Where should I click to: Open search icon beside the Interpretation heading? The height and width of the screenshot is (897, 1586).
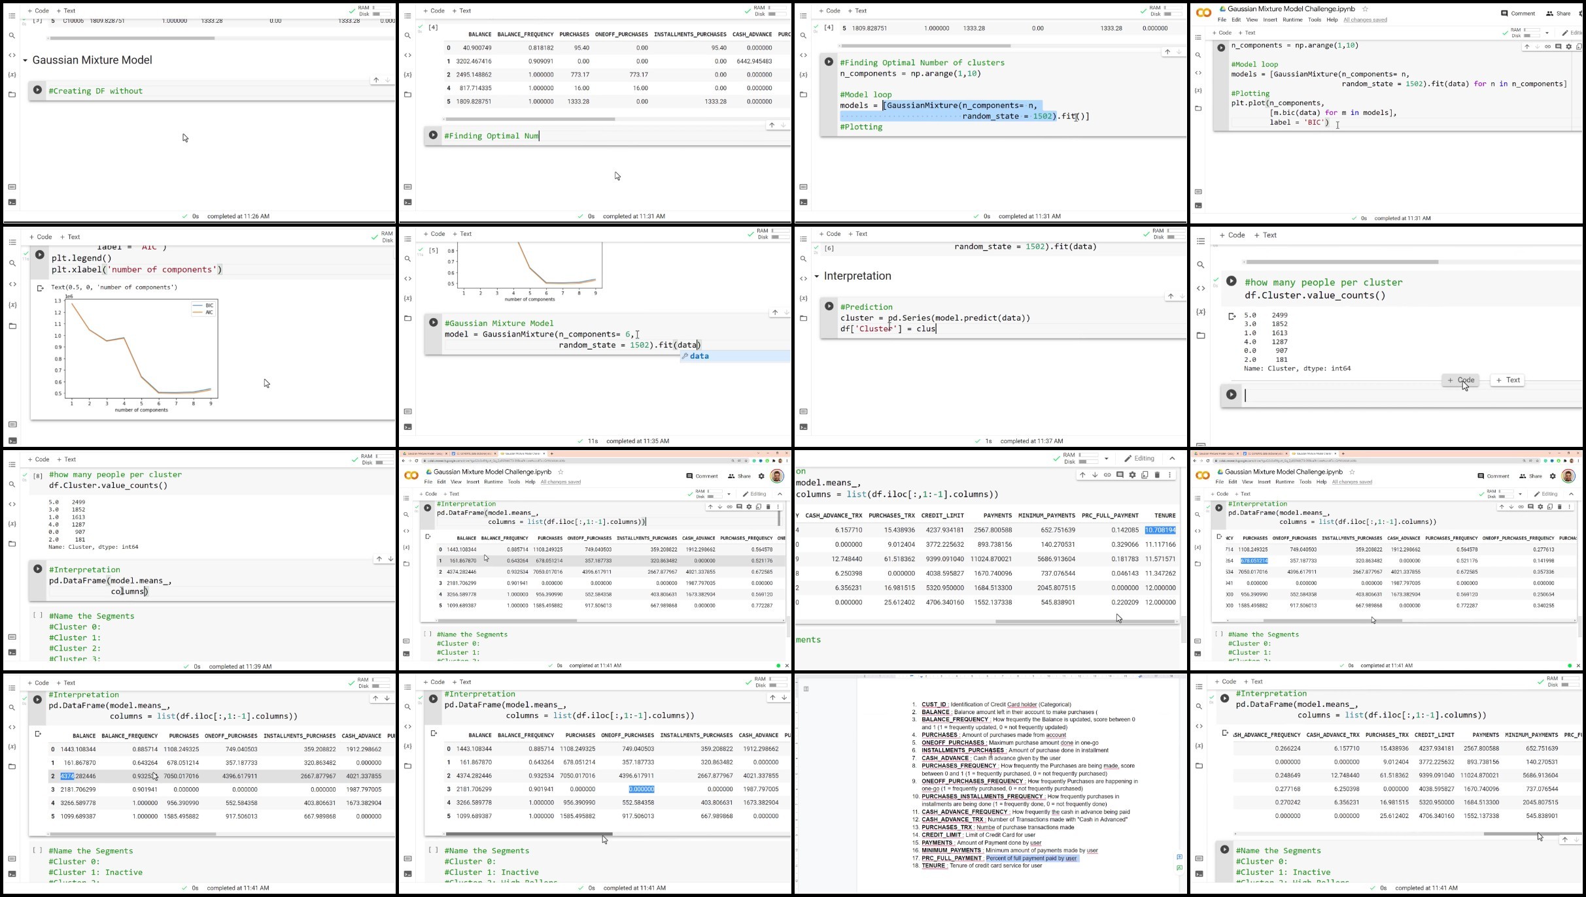(803, 259)
